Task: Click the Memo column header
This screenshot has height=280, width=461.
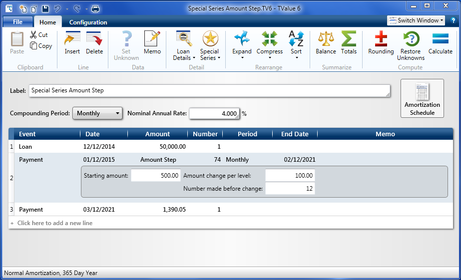Action: (x=385, y=134)
